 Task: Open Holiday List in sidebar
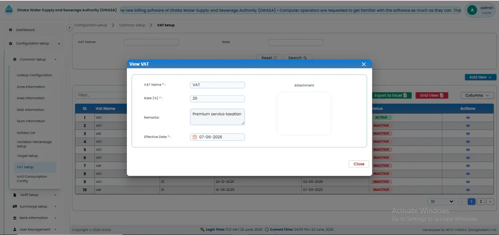tap(26, 133)
